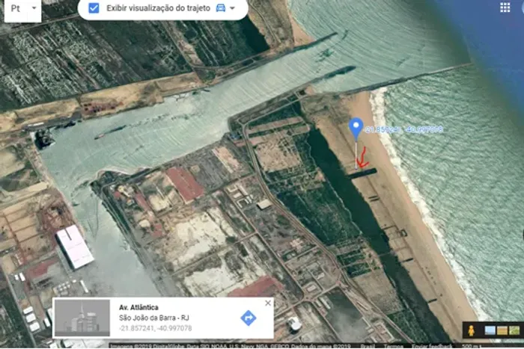Click the blue directions arrow icon
The width and height of the screenshot is (524, 349).
[249, 318]
